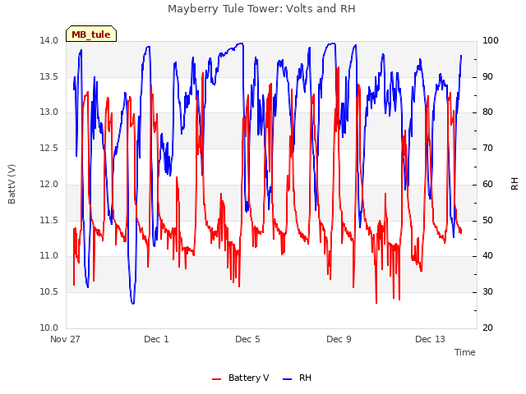This screenshot has height=394, width=526.
Task: Click the red Battery V legend swatch
Action: [217, 379]
